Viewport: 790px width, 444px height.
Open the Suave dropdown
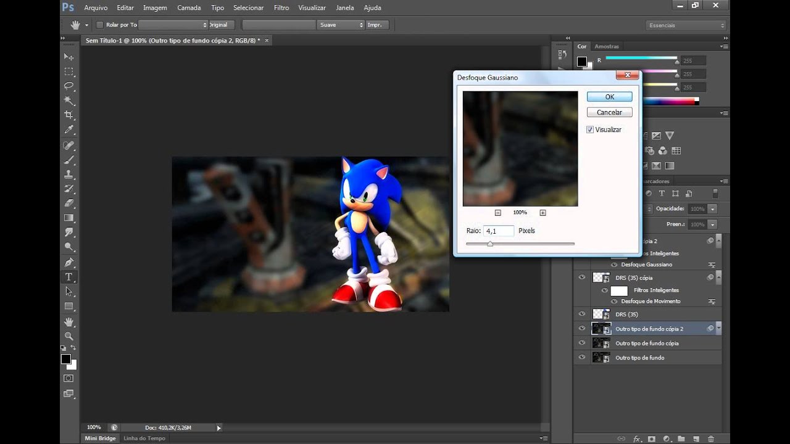[x=342, y=25]
